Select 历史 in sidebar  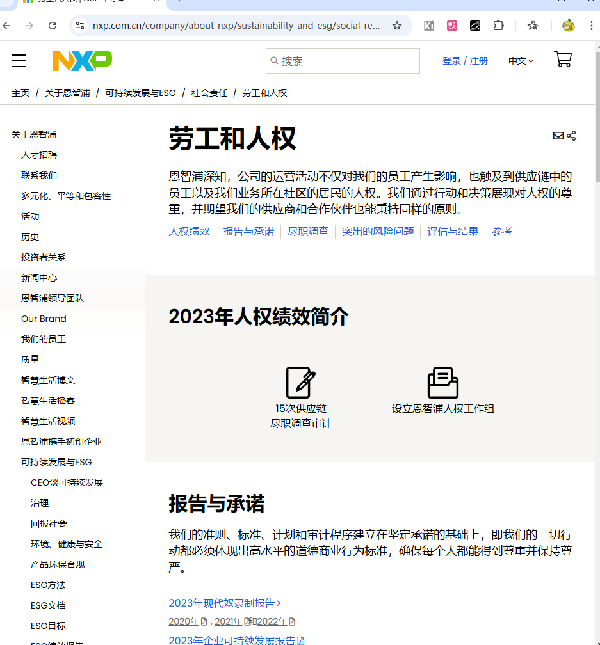tap(30, 237)
